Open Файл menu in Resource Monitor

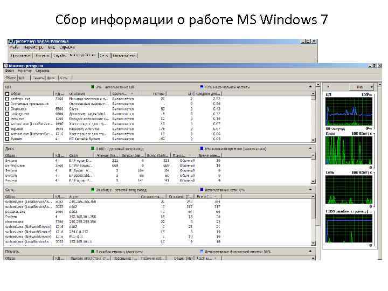click(9, 71)
